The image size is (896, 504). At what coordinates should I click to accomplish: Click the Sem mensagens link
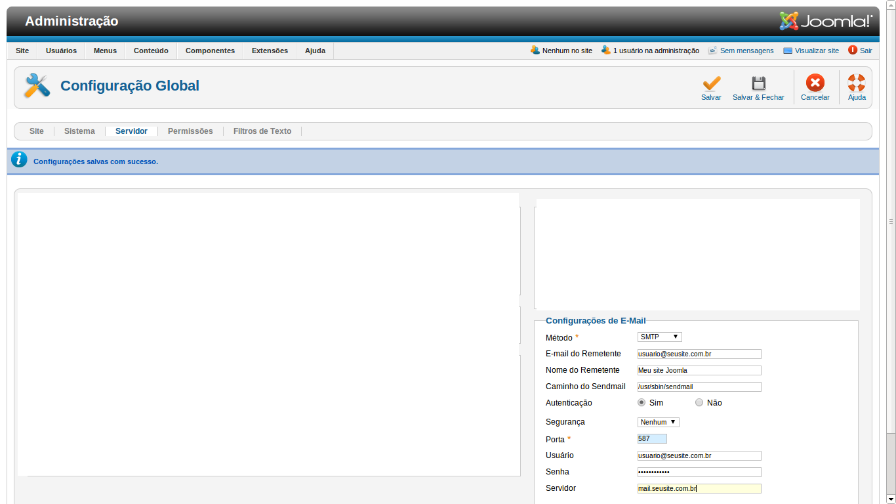pyautogui.click(x=746, y=51)
